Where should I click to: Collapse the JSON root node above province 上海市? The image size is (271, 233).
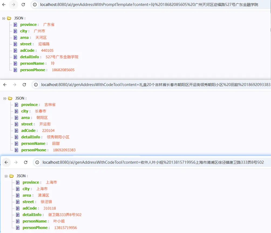[6, 176]
